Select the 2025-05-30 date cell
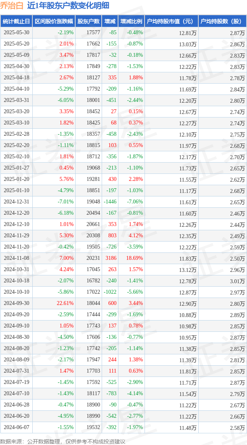The width and height of the screenshot is (247, 445). pyautogui.click(x=16, y=33)
